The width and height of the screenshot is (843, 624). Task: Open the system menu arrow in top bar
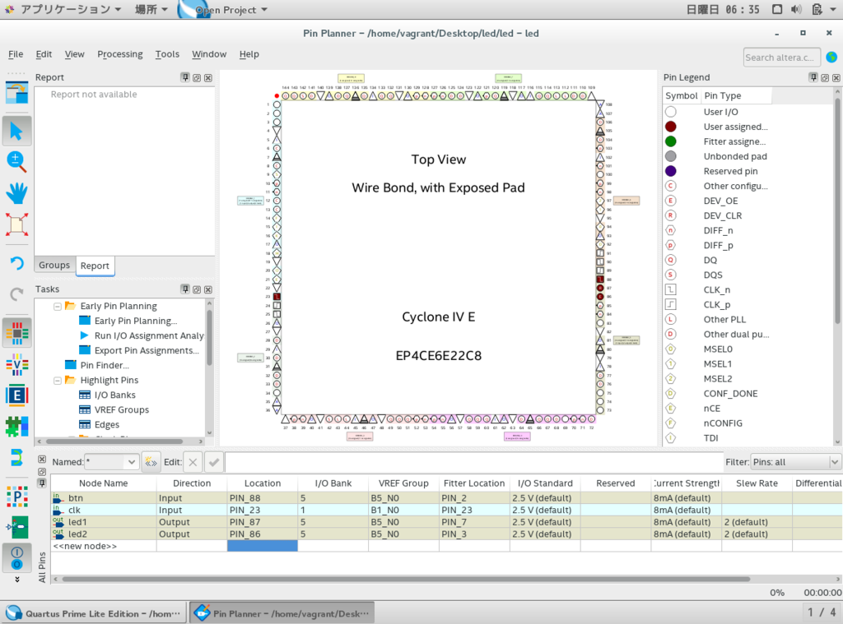[x=833, y=9]
